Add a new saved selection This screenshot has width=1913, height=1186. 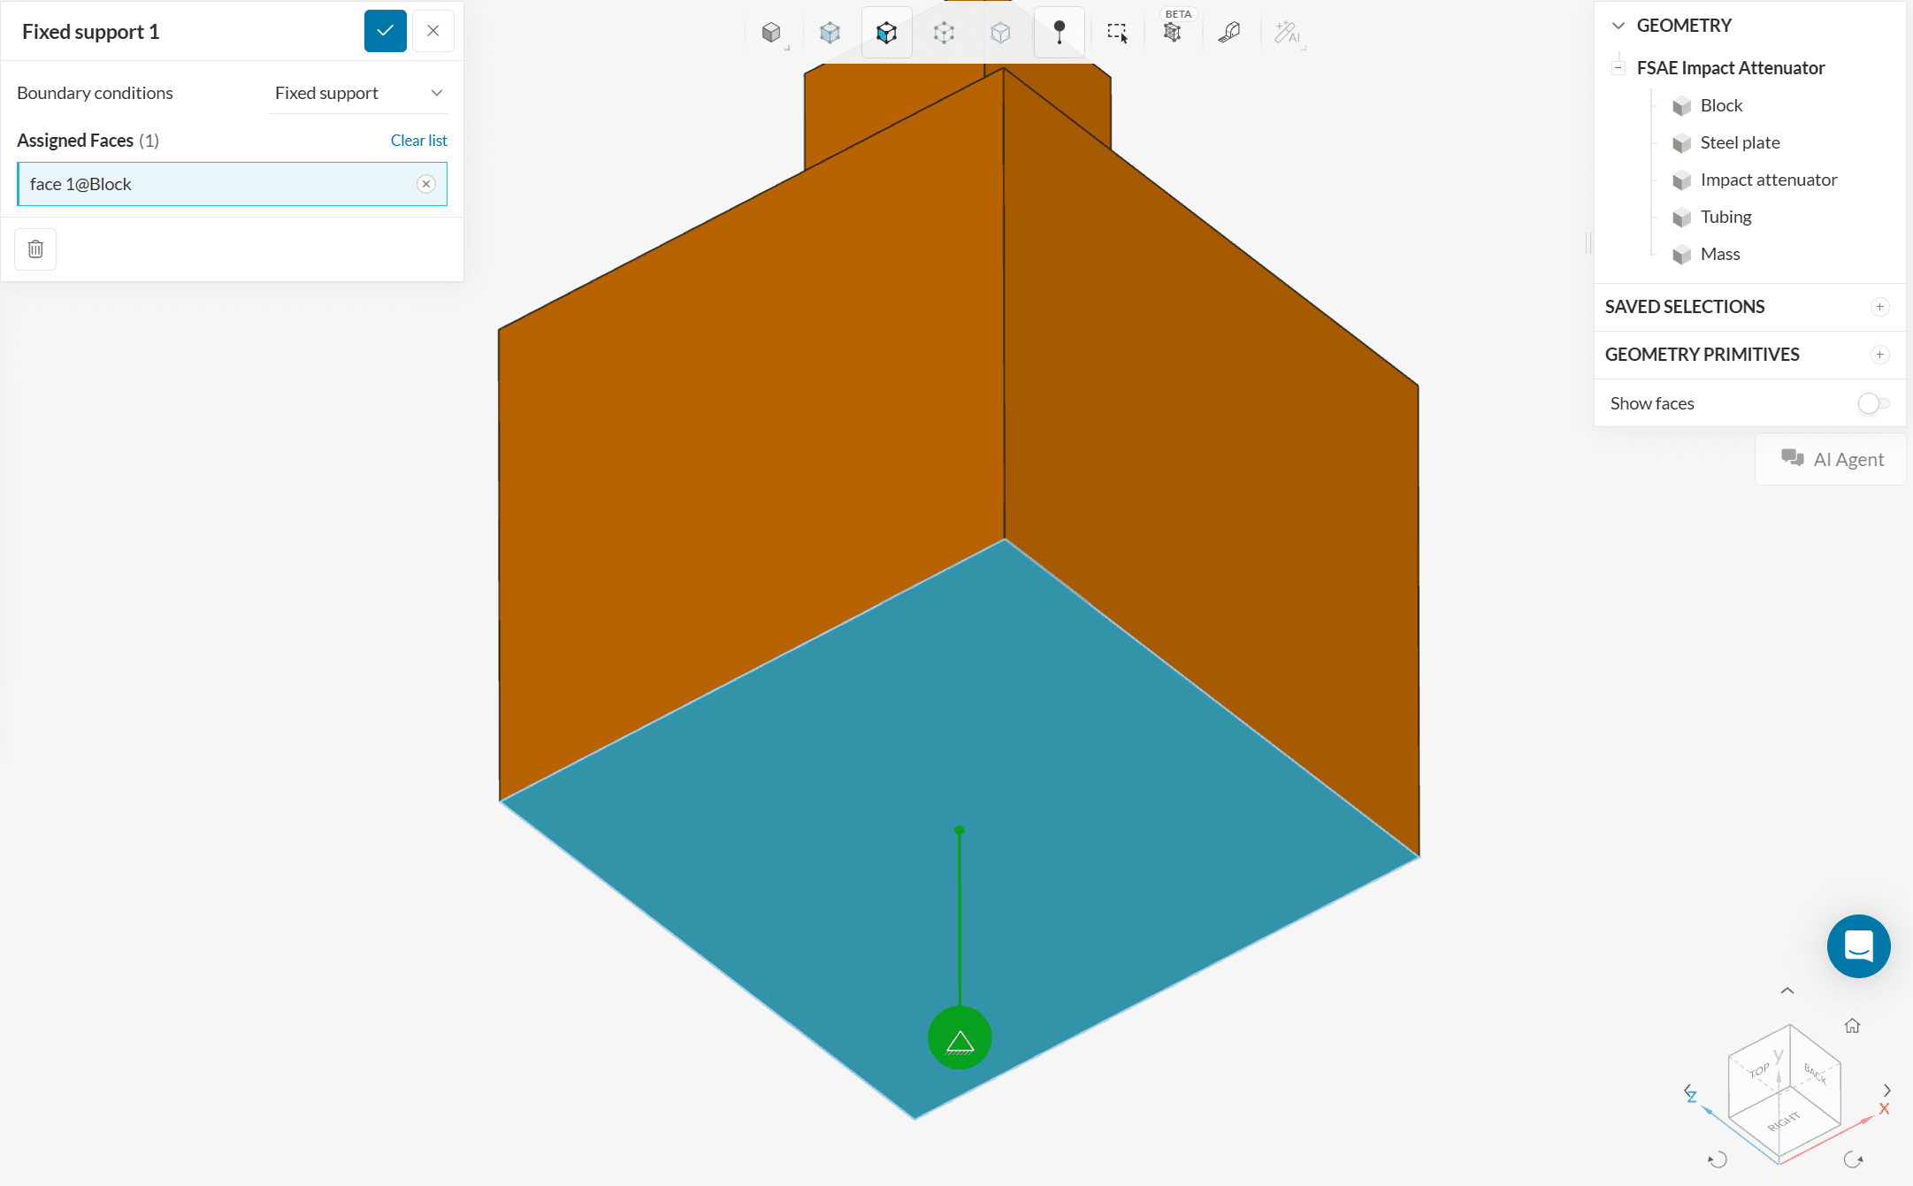point(1880,307)
